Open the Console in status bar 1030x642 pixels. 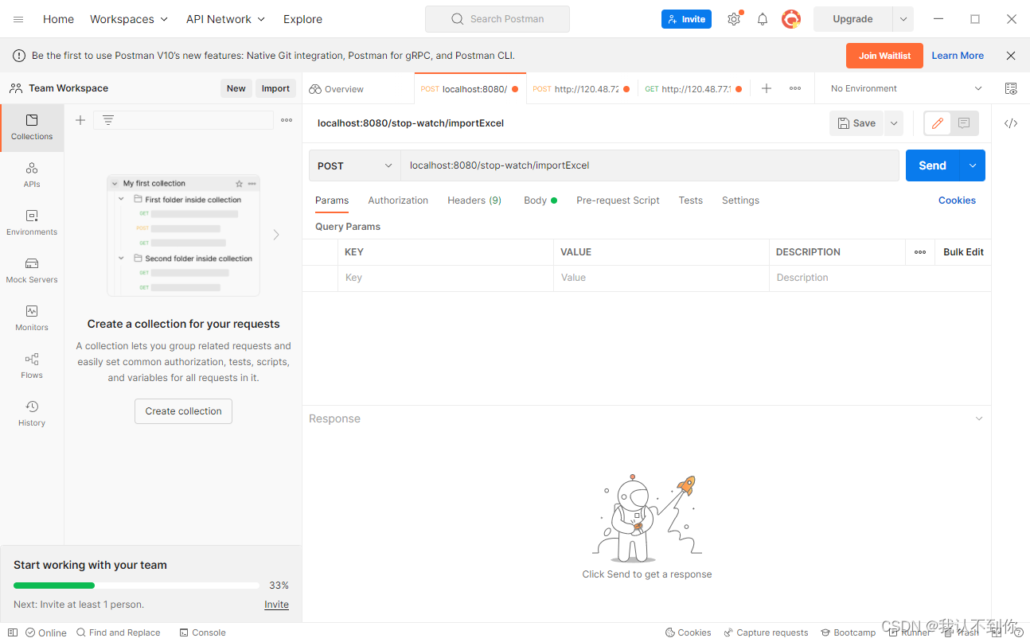pos(203,632)
